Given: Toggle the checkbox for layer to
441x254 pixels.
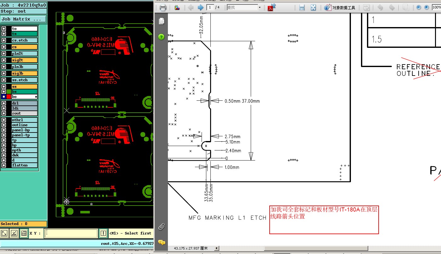Looking at the screenshot, I should [4, 29].
